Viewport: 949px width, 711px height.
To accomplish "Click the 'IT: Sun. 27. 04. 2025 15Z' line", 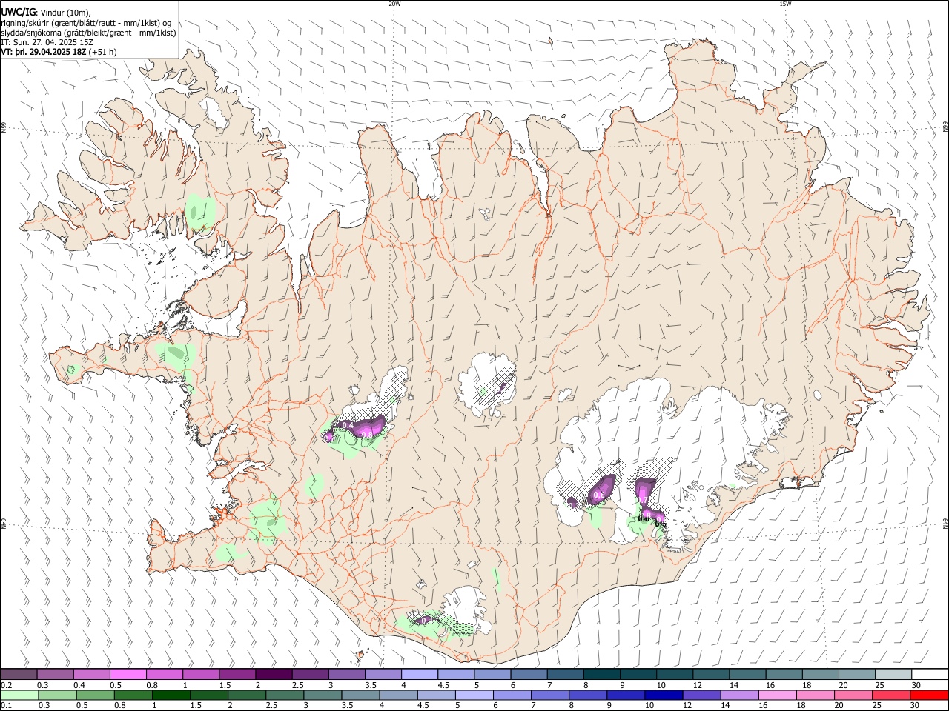I will 47,42.
